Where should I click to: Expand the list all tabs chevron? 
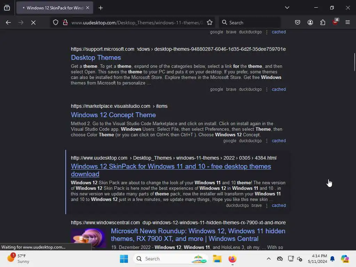coord(287,8)
